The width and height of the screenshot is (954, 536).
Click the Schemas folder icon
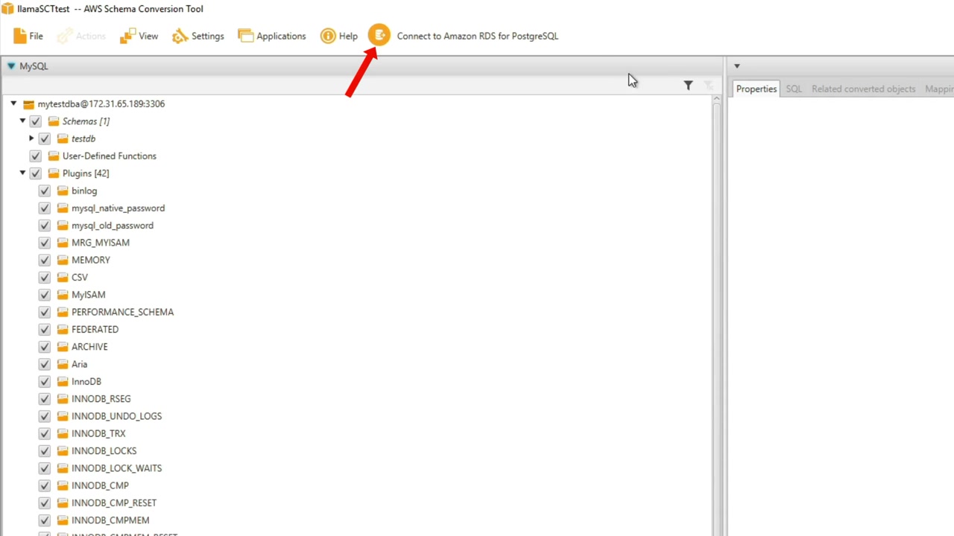point(54,121)
